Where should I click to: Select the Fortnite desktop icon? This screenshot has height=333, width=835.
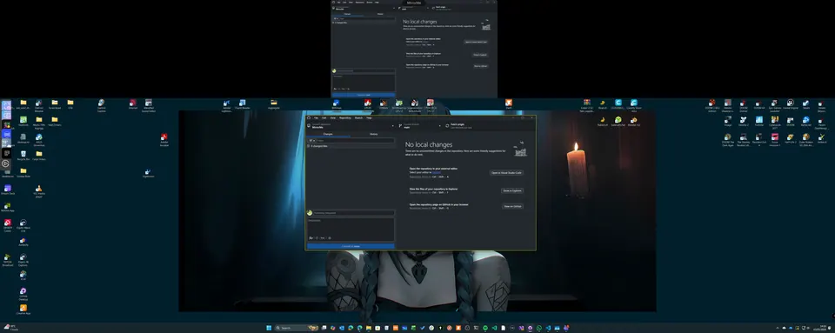pyautogui.click(x=759, y=122)
